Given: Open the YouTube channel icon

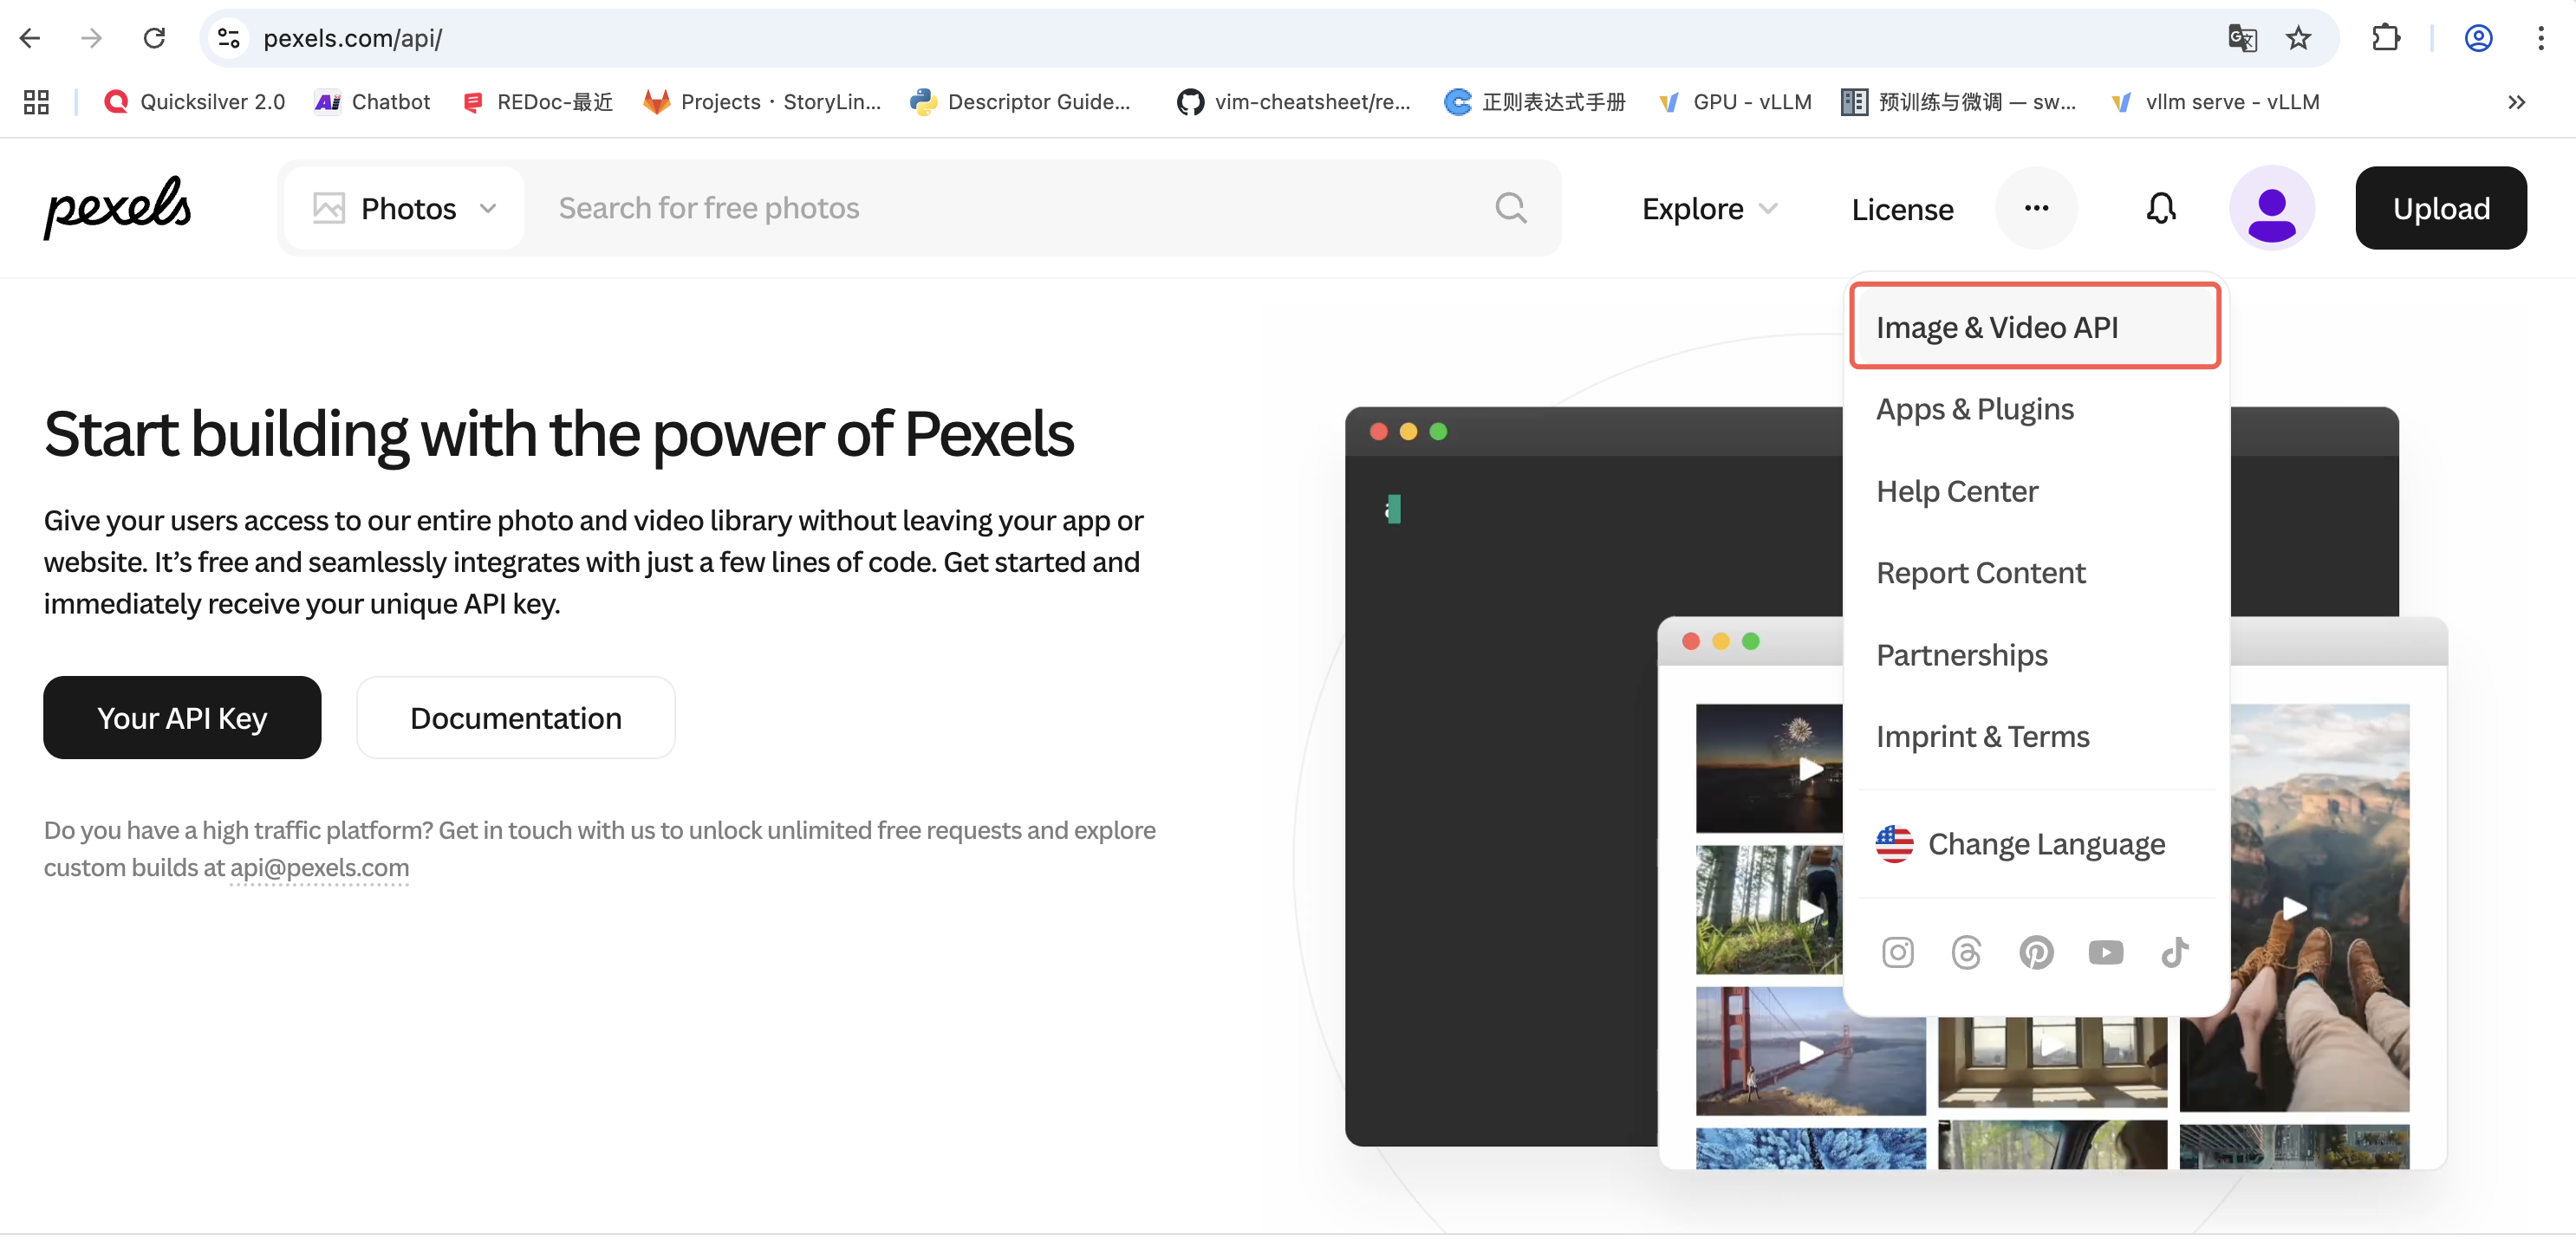Looking at the screenshot, I should 2106,952.
